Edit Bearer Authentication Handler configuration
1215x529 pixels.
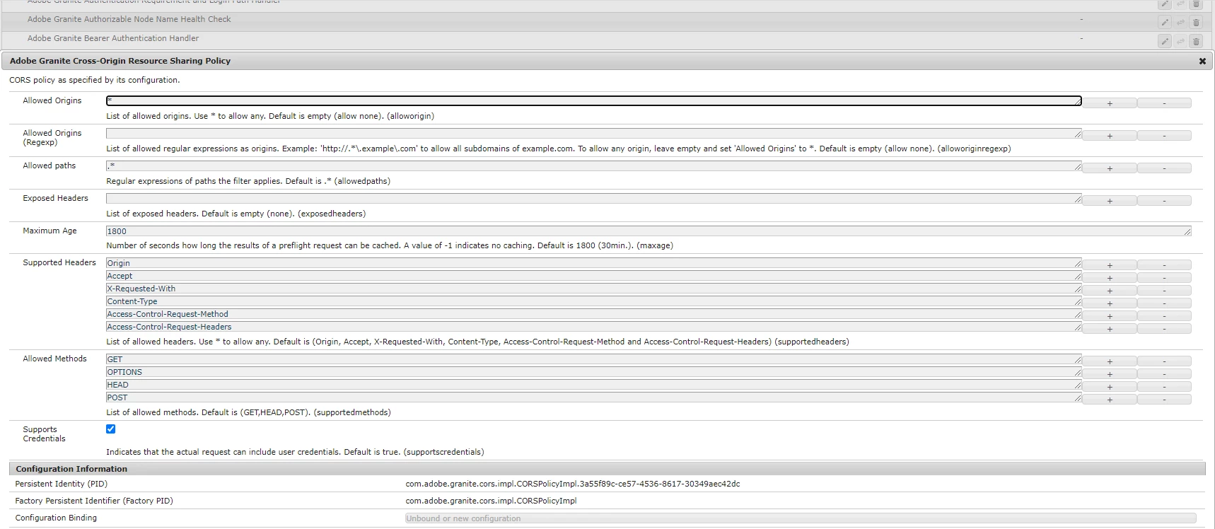pyautogui.click(x=1164, y=41)
